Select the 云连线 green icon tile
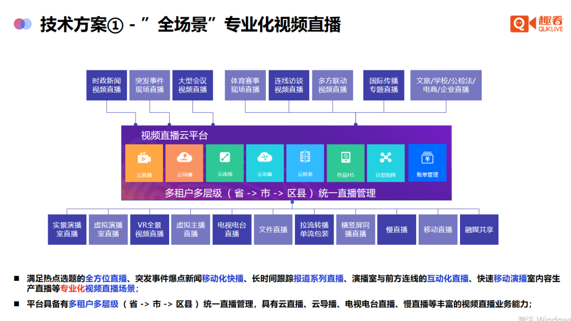The width and height of the screenshot is (571, 321). point(225,162)
